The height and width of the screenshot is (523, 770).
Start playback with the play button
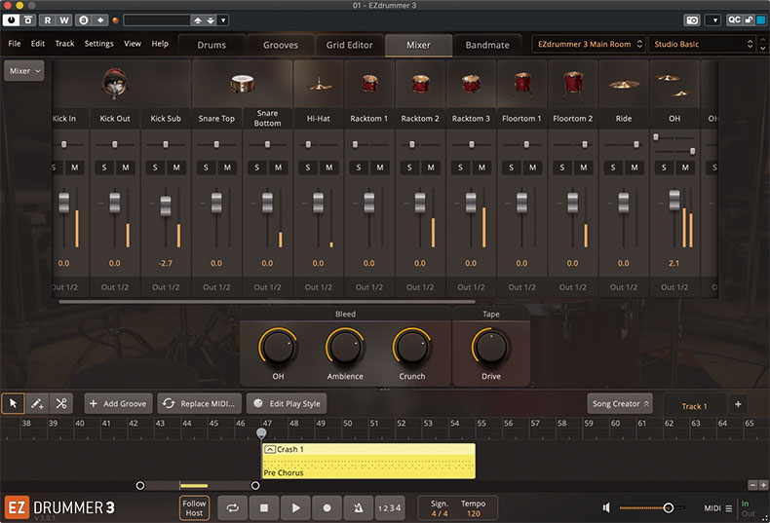pos(295,507)
